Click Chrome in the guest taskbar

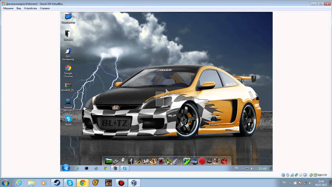(106, 168)
